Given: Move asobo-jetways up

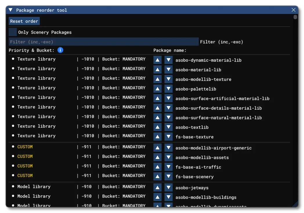Looking at the screenshot, I should [x=158, y=187].
